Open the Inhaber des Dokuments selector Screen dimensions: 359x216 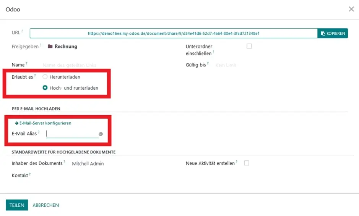point(115,164)
